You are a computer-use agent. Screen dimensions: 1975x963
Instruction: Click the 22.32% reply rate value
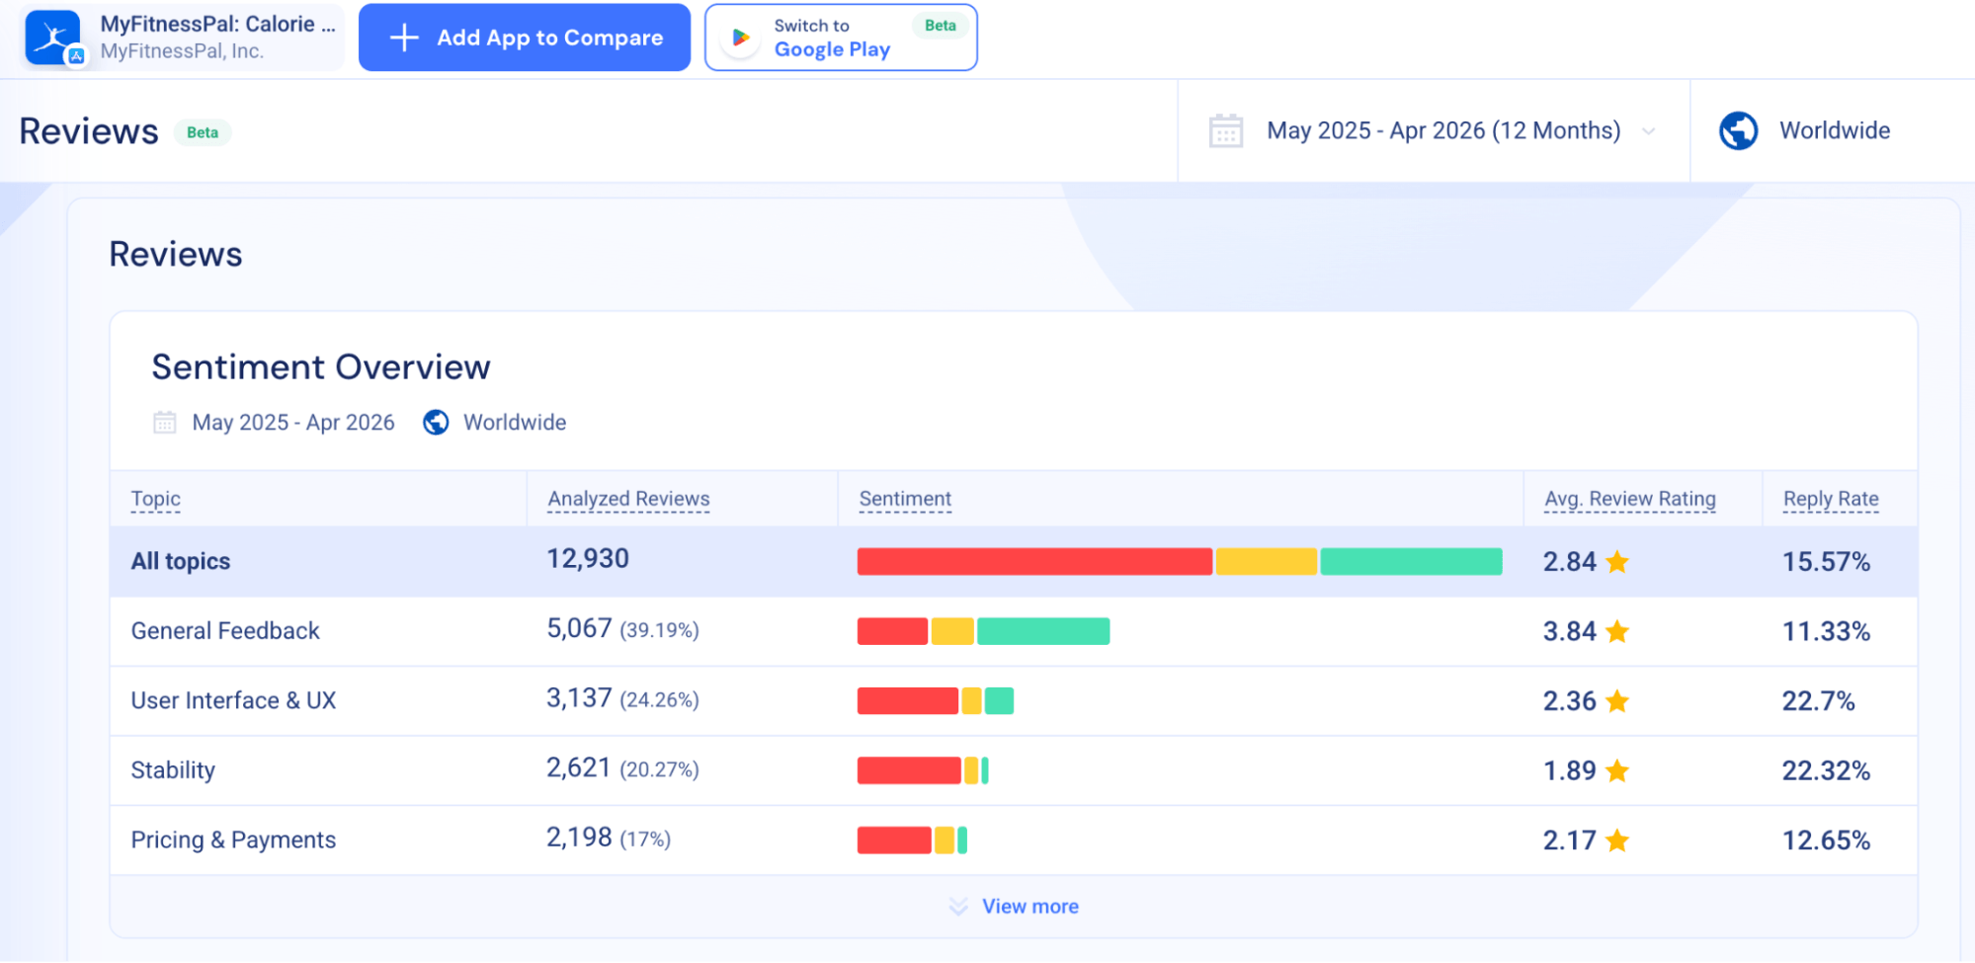pyautogui.click(x=1826, y=770)
